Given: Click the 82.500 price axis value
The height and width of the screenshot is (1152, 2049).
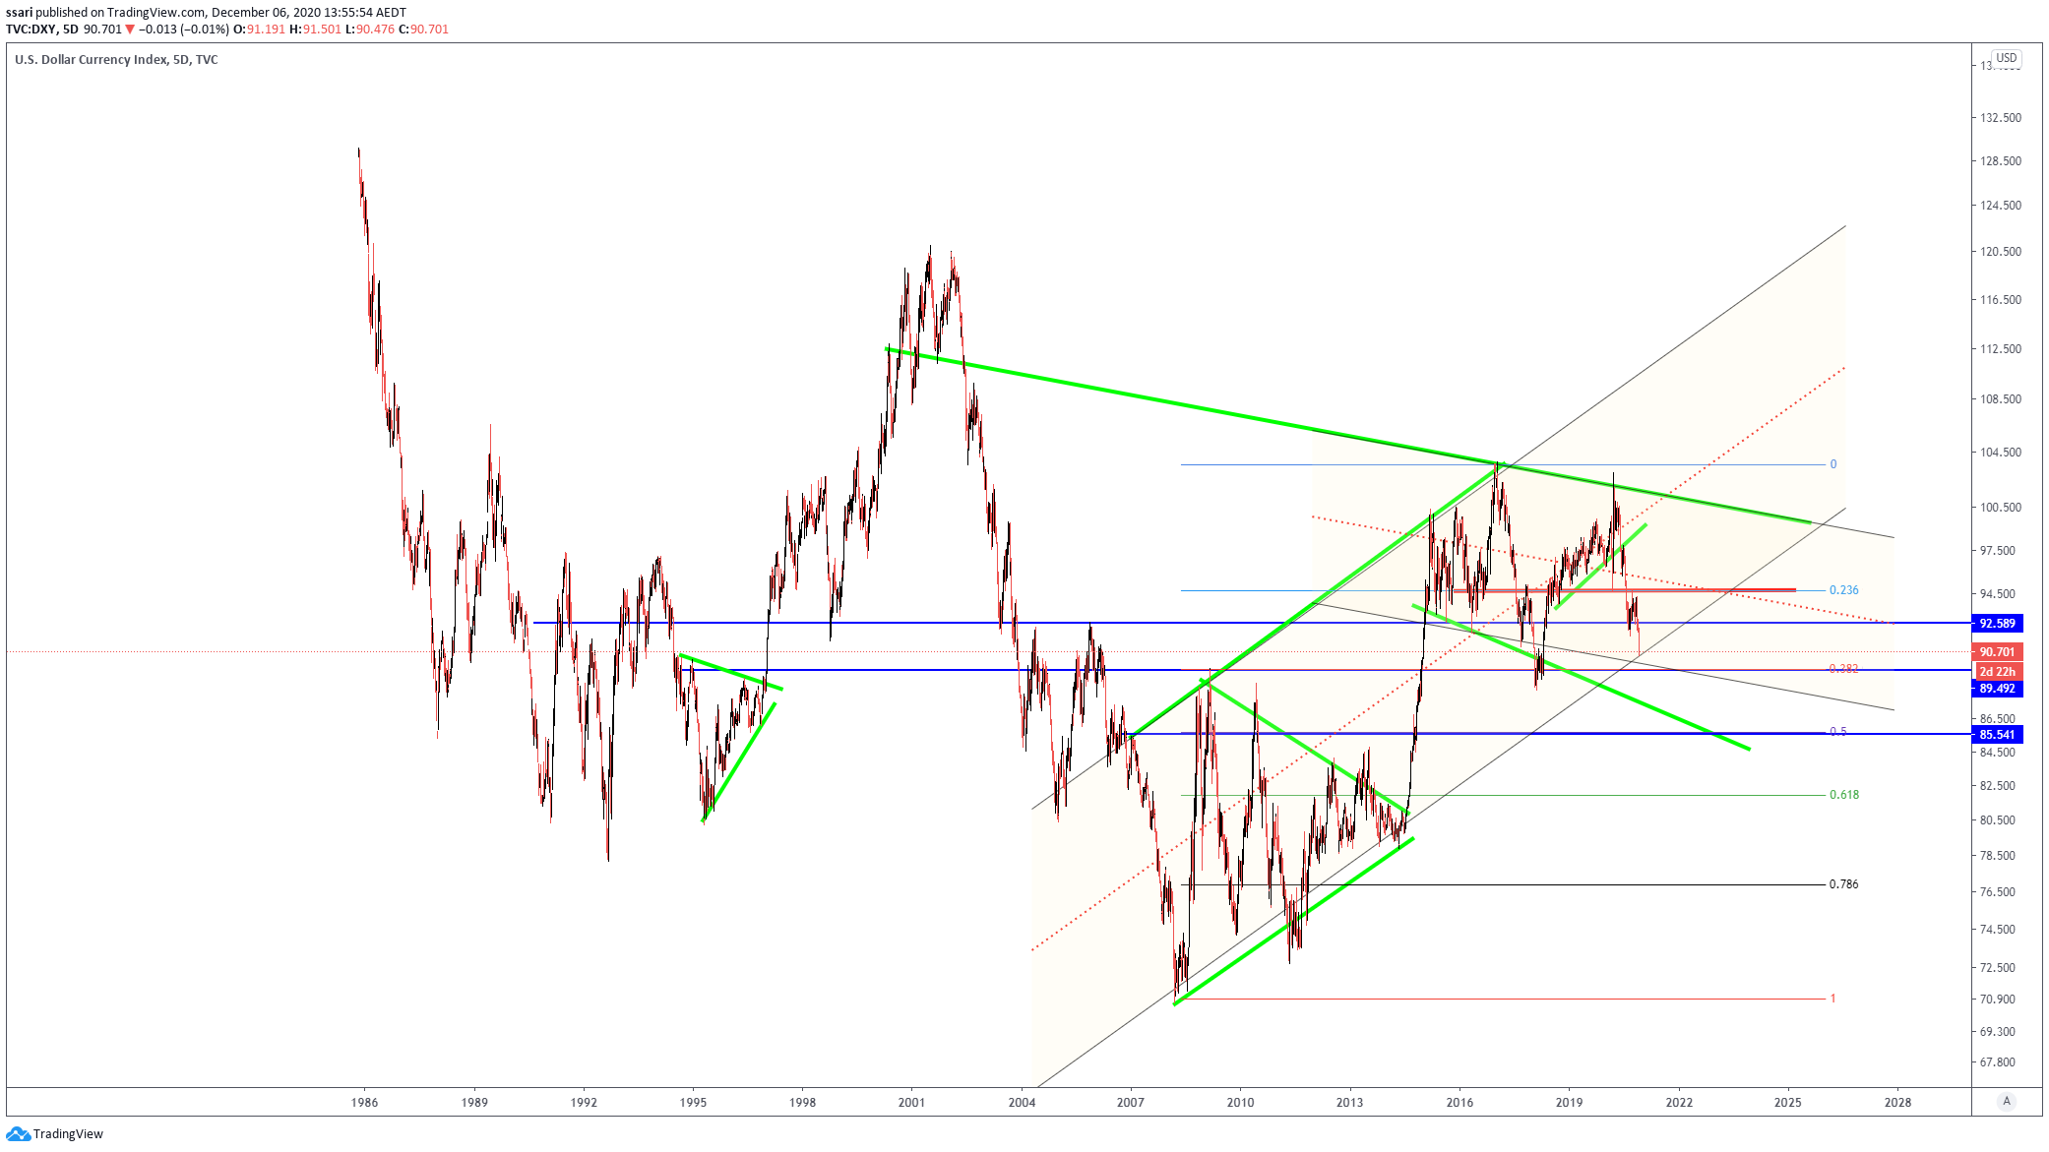Looking at the screenshot, I should pyautogui.click(x=1998, y=786).
